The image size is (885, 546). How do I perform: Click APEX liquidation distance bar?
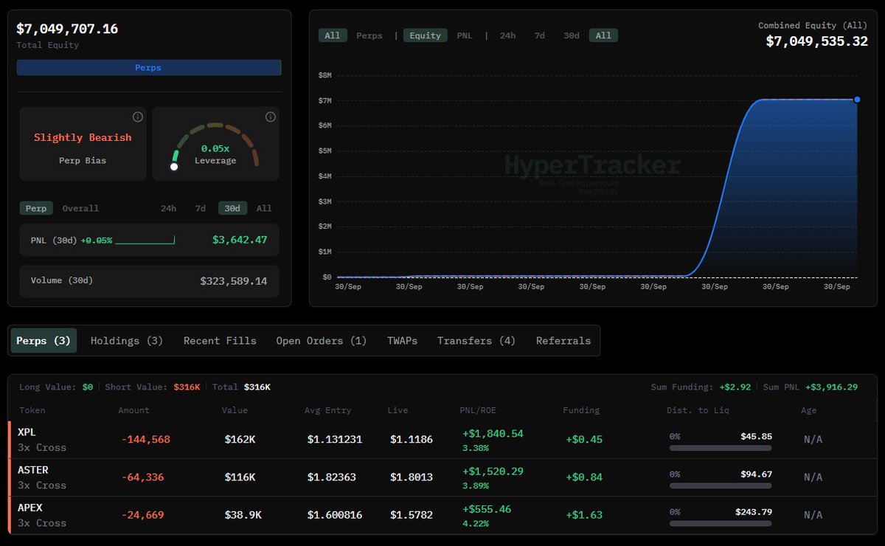pyautogui.click(x=721, y=523)
